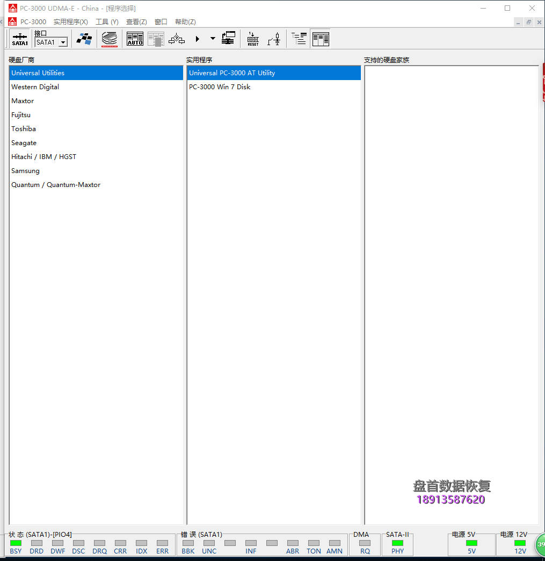The image size is (545, 561).
Task: Select Toshiba in vendor list
Action: tap(96, 129)
